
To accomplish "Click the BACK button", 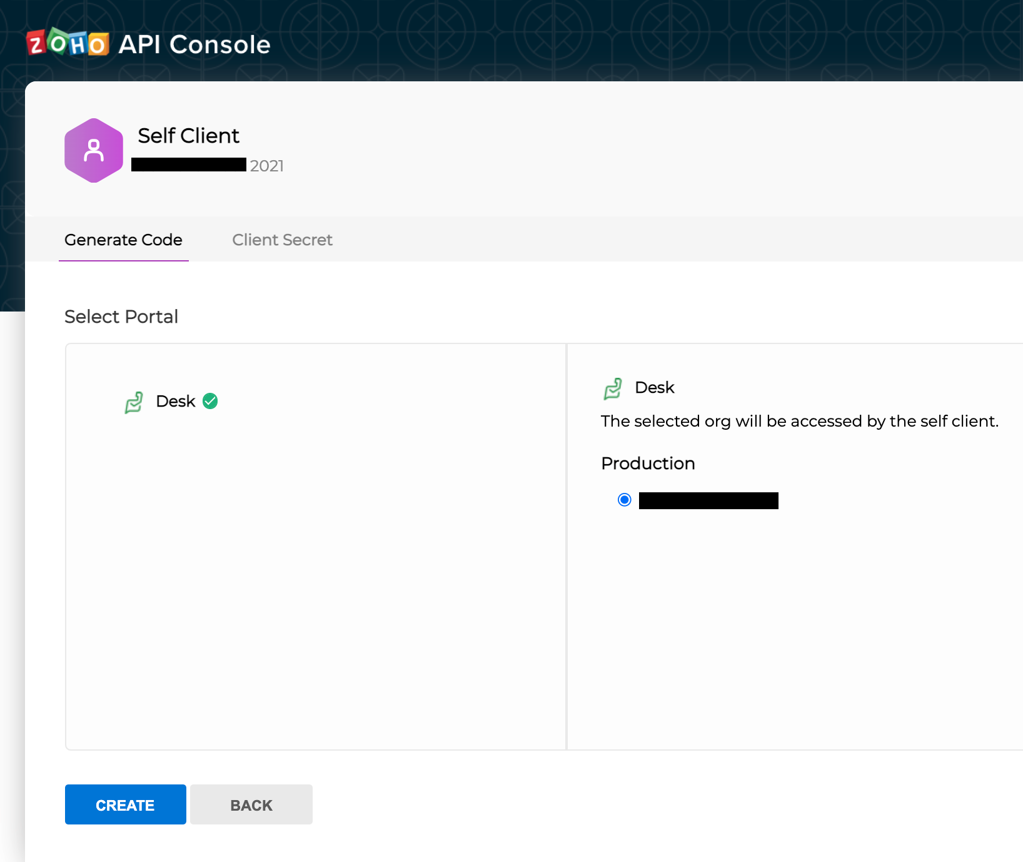I will (x=251, y=804).
